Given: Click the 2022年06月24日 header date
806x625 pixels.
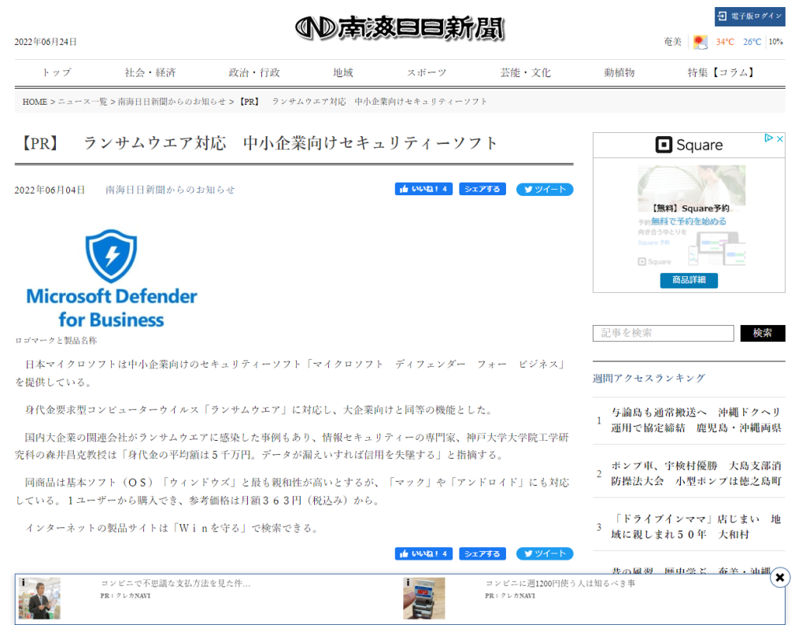Looking at the screenshot, I should tap(45, 43).
